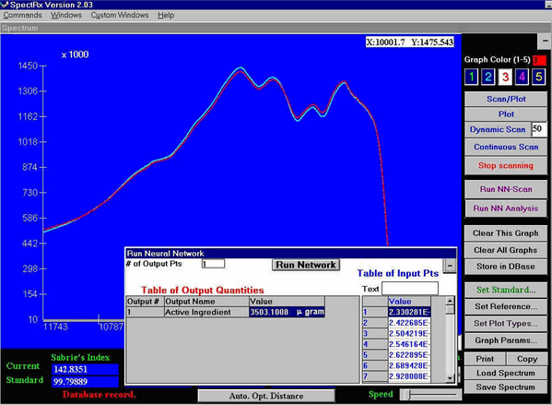The width and height of the screenshot is (552, 405).
Task: Select input value 2.330281E-
Action: (409, 313)
